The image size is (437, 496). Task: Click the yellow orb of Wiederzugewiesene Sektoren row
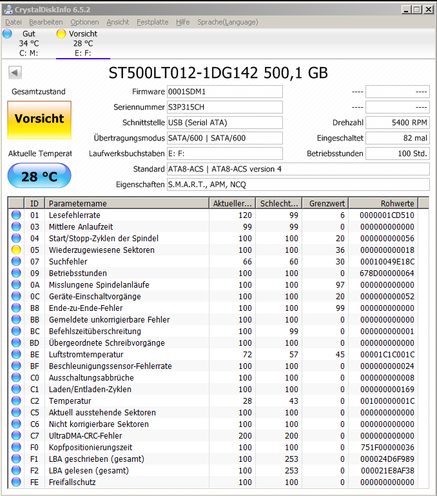(x=16, y=250)
